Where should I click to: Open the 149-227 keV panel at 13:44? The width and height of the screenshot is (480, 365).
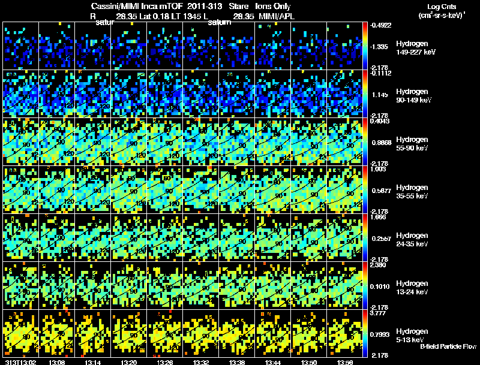(273, 46)
